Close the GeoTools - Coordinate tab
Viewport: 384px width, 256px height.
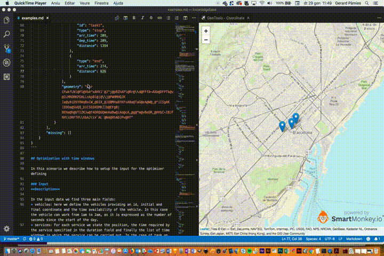pyautogui.click(x=249, y=18)
